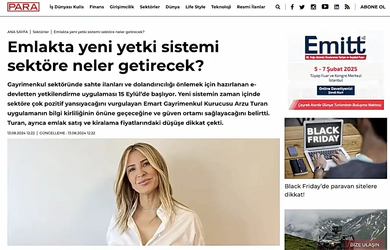The image size is (390, 250).
Task: Open the YouTube channel icon
Action: pos(325,7)
